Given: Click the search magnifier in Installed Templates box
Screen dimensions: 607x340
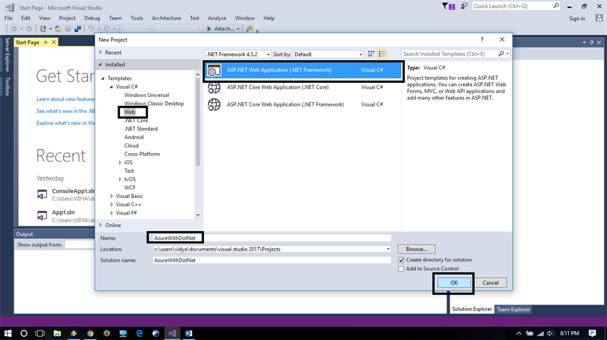Looking at the screenshot, I should (501, 54).
